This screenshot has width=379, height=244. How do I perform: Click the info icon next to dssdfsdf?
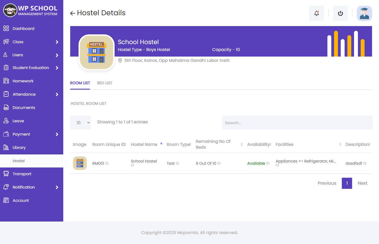coord(365,163)
